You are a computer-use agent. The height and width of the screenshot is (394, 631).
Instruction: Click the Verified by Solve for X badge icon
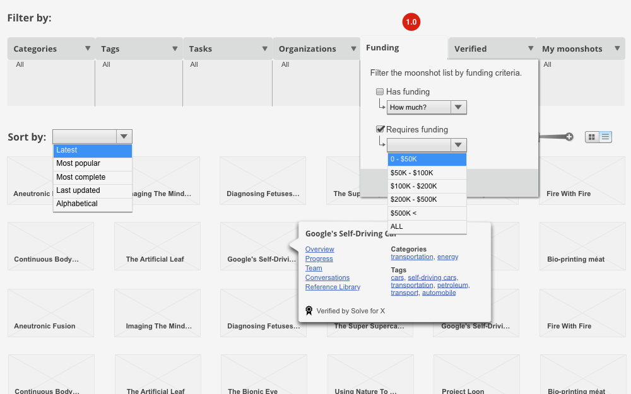[x=309, y=310]
